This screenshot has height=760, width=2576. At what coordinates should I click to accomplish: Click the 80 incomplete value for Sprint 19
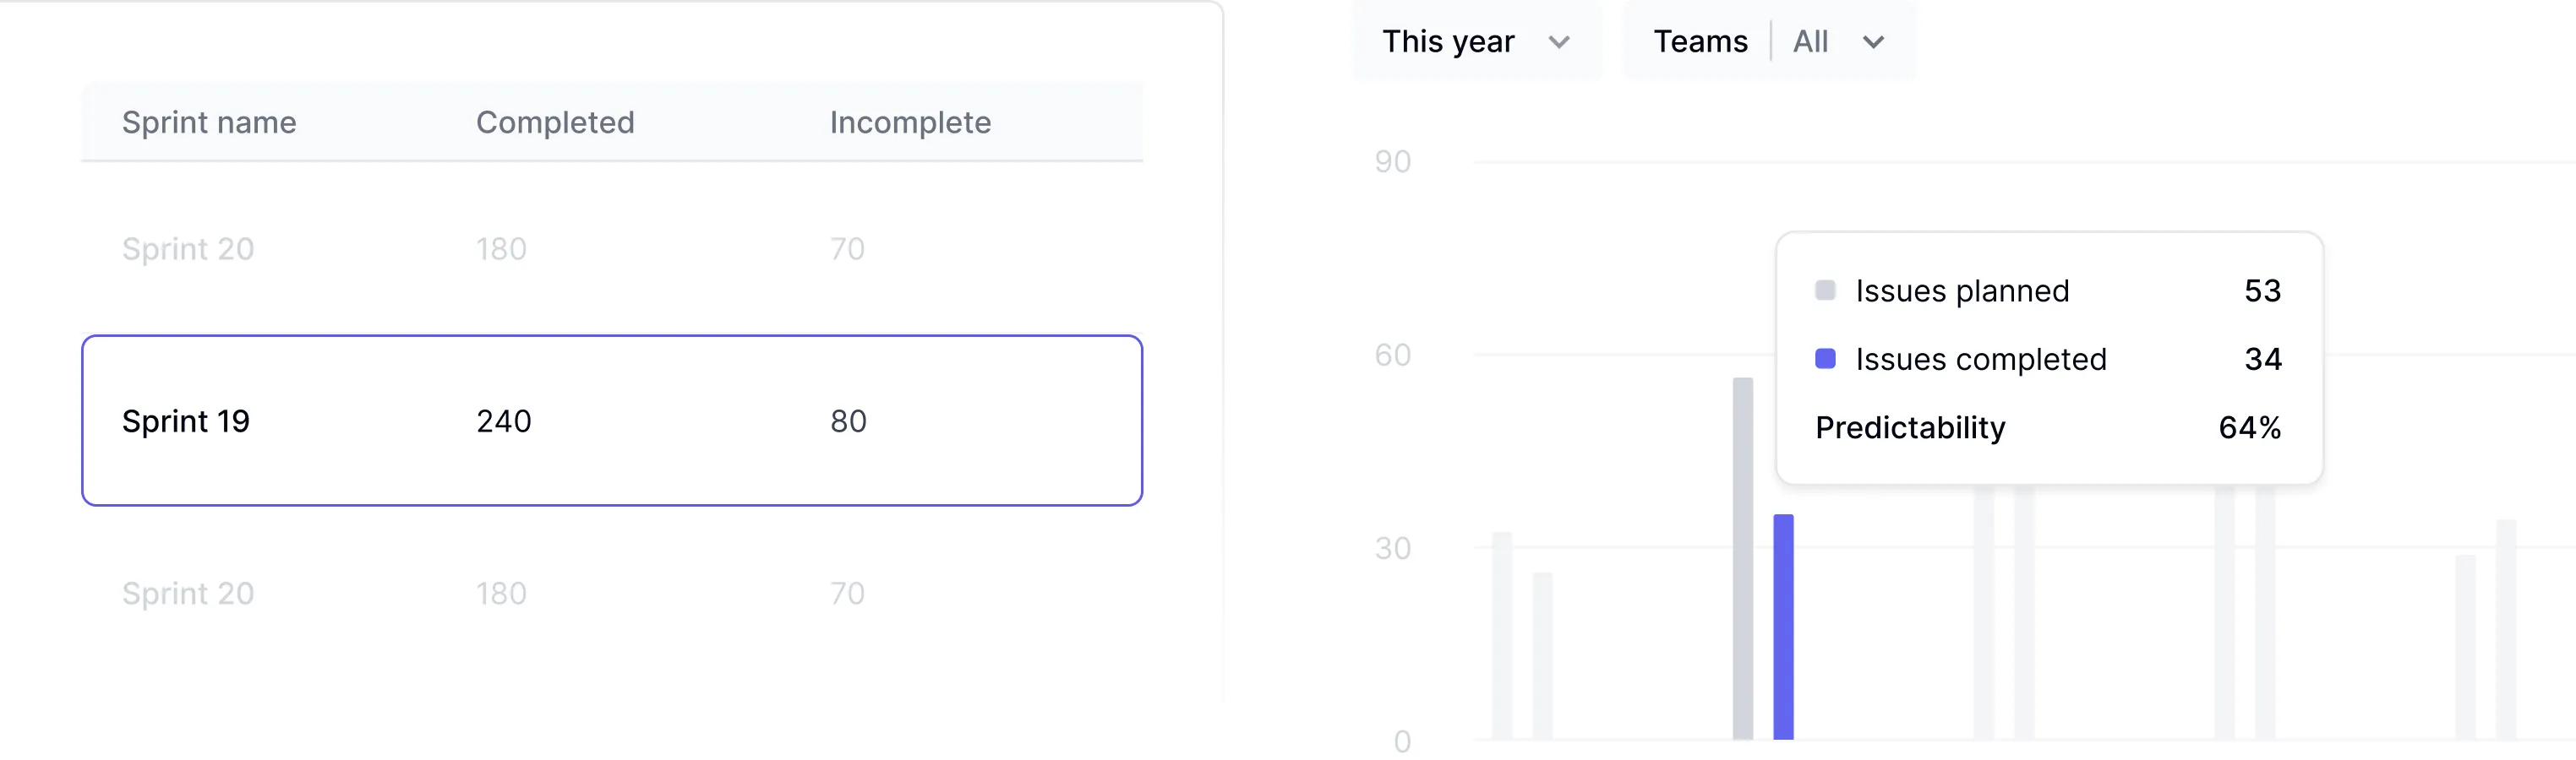848,421
